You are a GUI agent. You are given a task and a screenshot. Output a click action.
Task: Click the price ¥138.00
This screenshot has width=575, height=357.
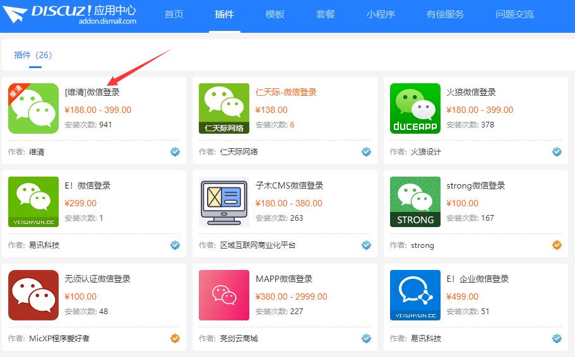(271, 110)
